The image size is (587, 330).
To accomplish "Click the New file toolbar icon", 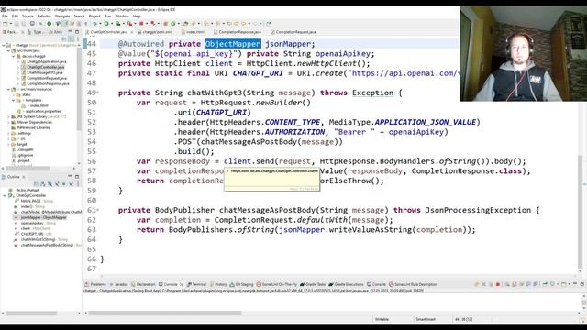I will pos(5,24).
